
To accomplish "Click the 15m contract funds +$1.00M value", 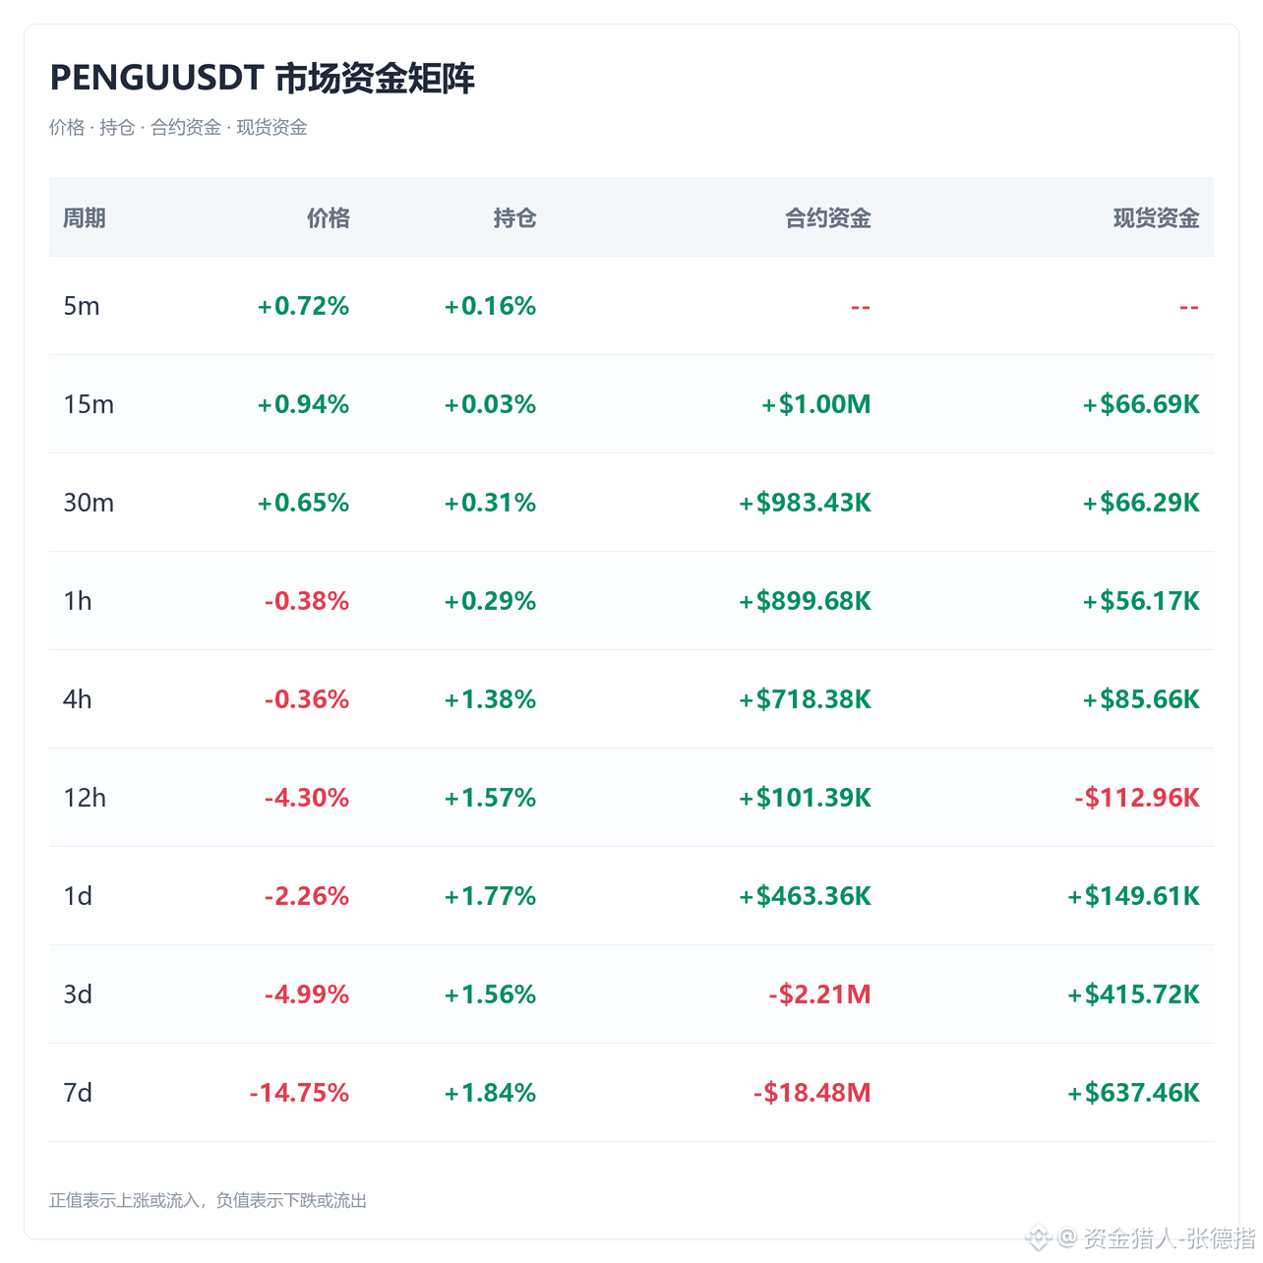I will 816,404.
